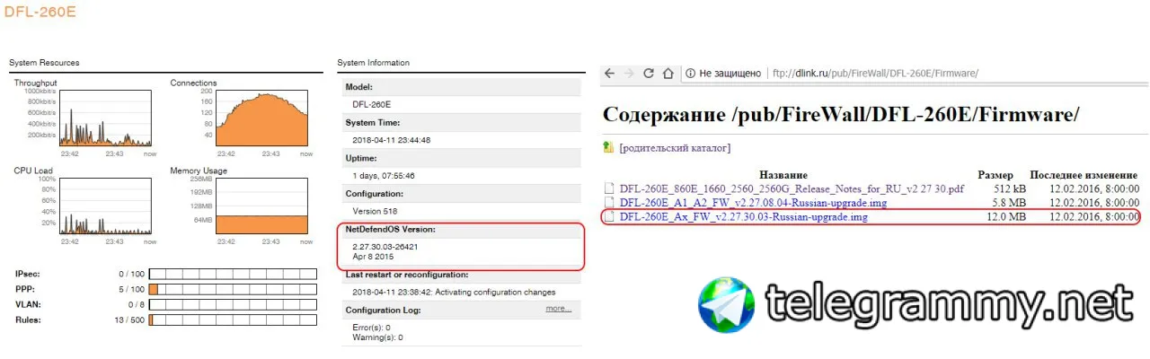Click the VLAN usage bar
Viewport: 1150px width, 359px height.
(x=233, y=304)
